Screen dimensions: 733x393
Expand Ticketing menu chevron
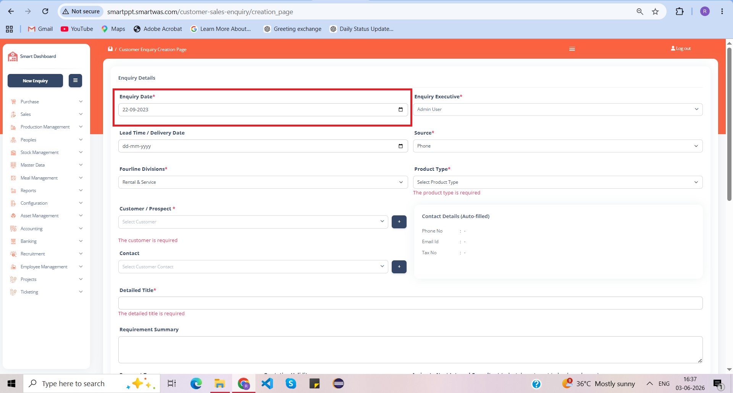point(81,292)
